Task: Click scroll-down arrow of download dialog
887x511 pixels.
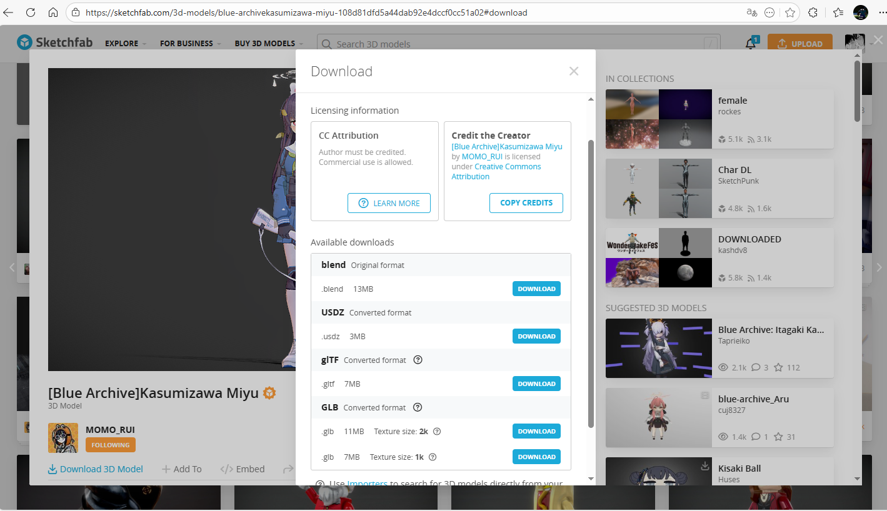Action: point(591,479)
